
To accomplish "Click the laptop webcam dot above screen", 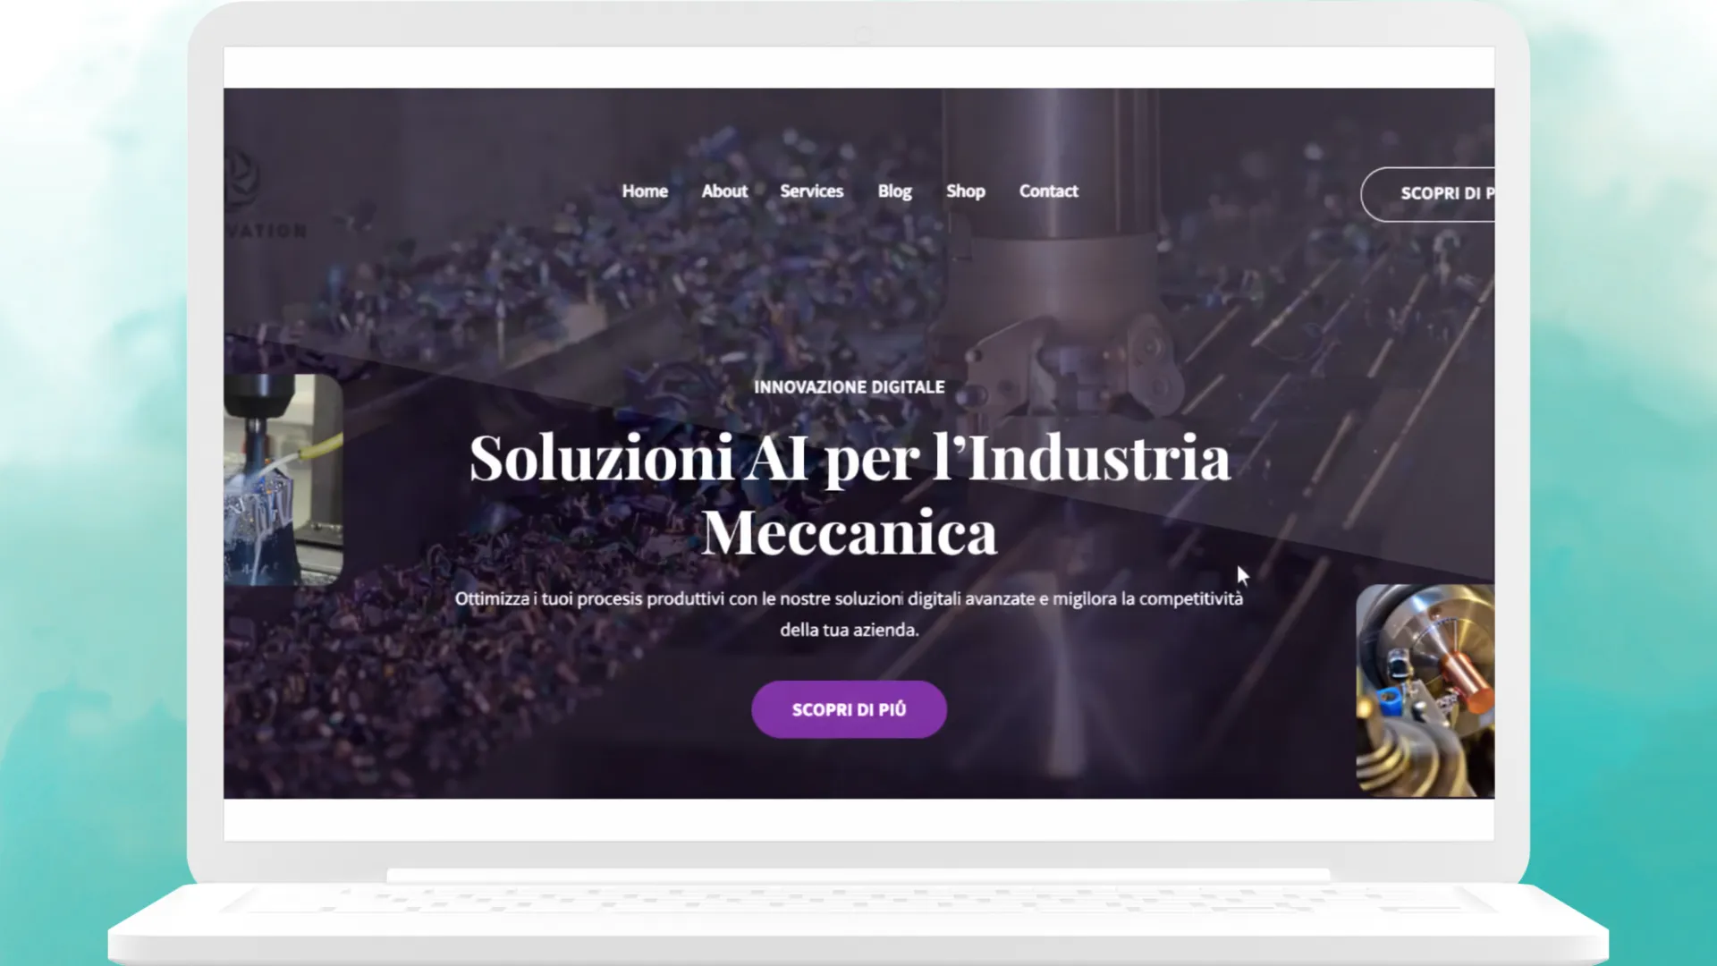I will point(862,35).
